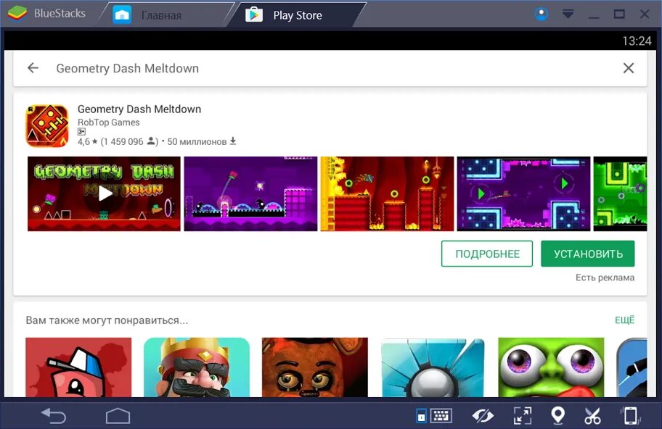The image size is (662, 429).
Task: Open the red character with cap app
Action: click(x=78, y=367)
